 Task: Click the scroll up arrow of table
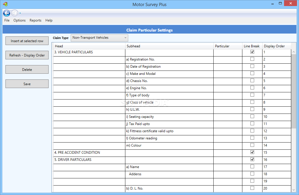pos(294,52)
